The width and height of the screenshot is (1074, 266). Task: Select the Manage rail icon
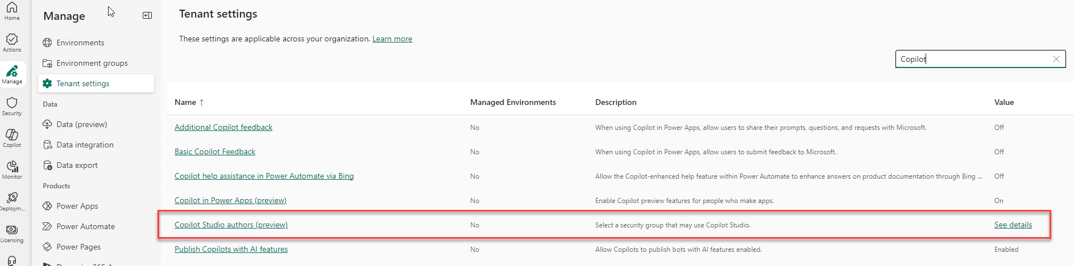[x=12, y=74]
